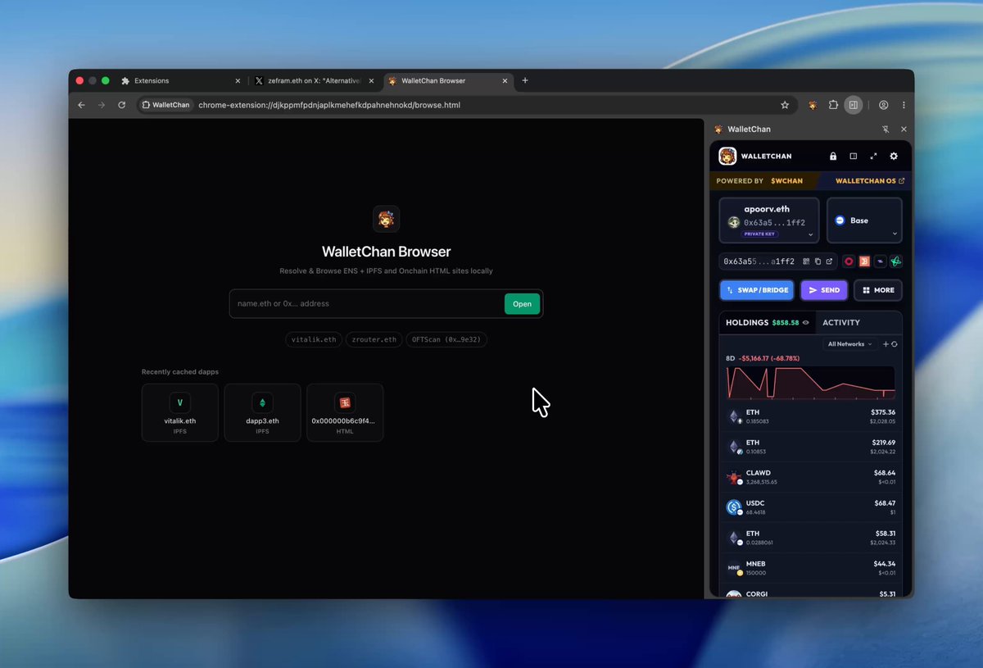The image size is (983, 668).
Task: Open Chrome extensions puzzle icon
Action: (833, 105)
